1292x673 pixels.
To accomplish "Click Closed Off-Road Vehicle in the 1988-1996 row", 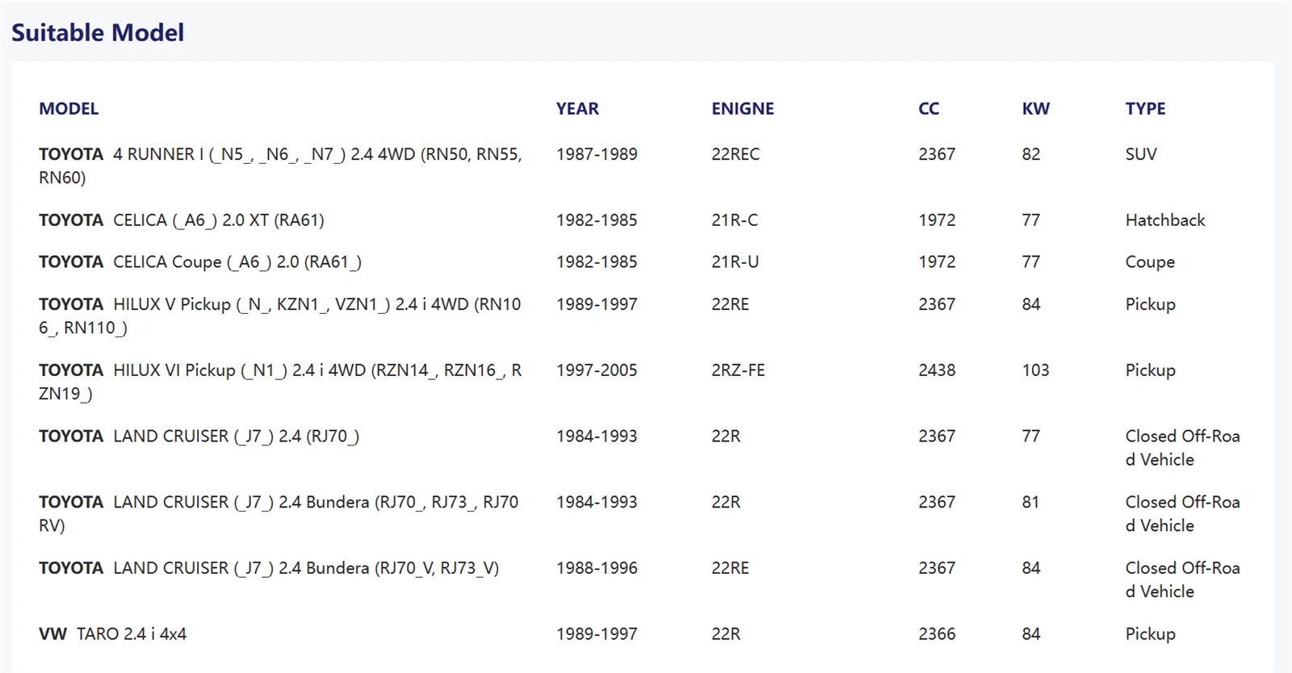I will tap(1183, 579).
